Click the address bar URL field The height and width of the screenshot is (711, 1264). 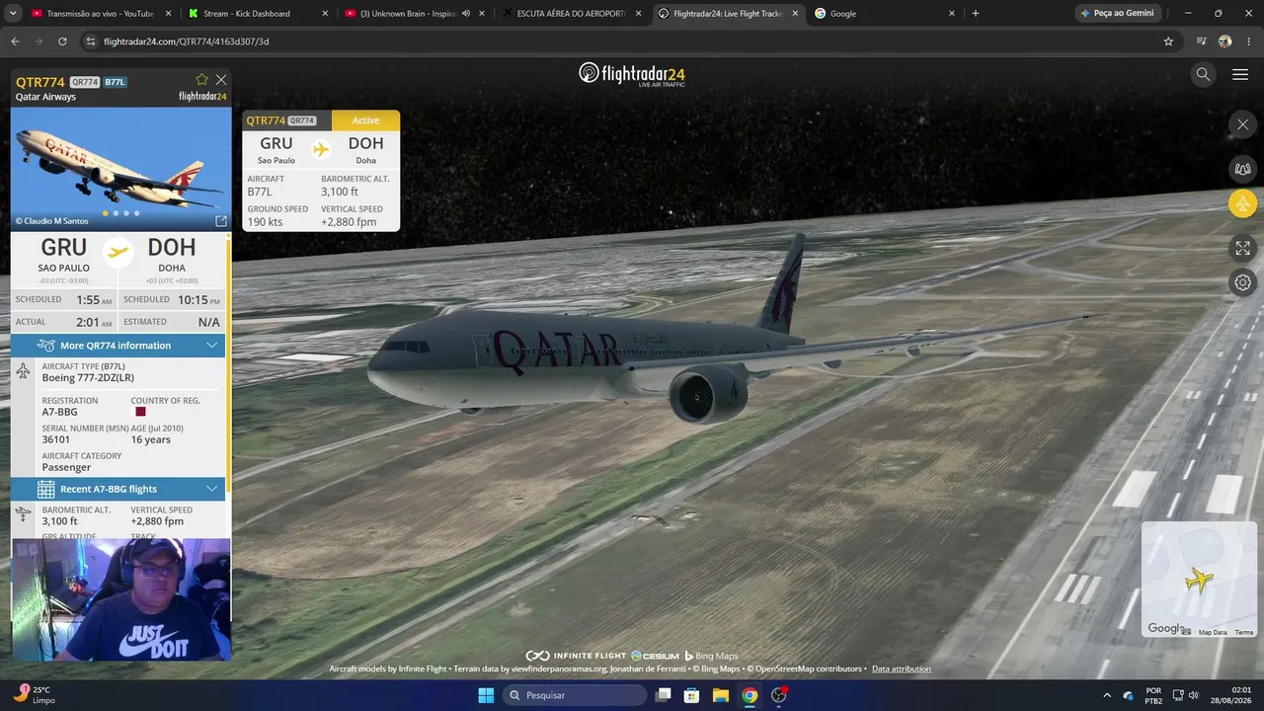627,41
